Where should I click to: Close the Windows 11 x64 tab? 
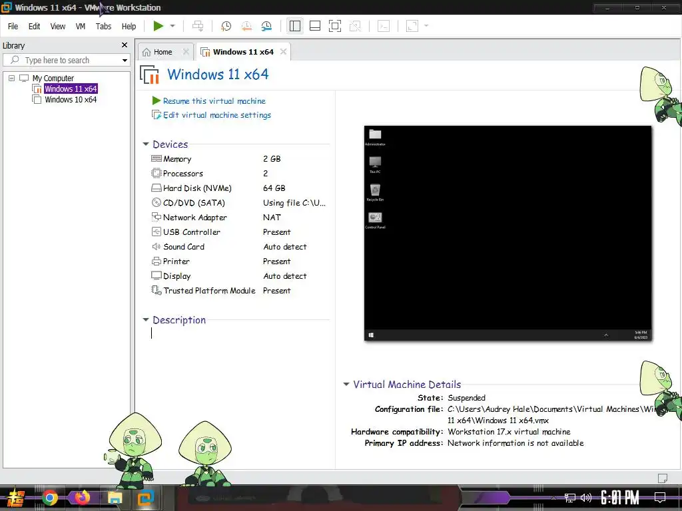(x=283, y=52)
